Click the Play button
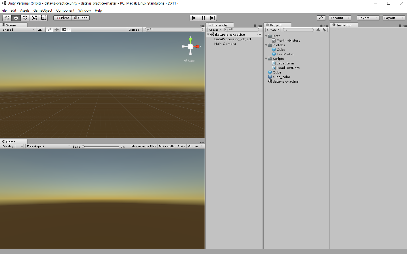 pos(194,18)
